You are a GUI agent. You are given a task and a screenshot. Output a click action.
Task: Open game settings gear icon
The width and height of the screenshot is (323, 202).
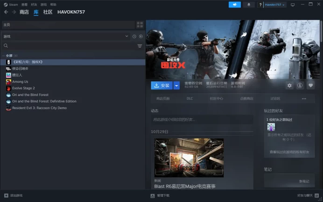tap(289, 86)
